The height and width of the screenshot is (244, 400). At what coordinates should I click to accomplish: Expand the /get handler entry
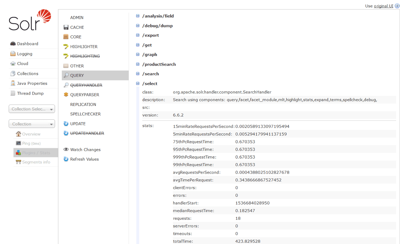pyautogui.click(x=138, y=45)
